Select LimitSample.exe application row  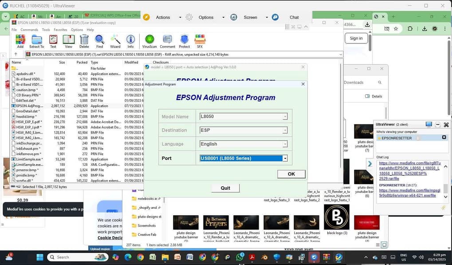pos(76,159)
